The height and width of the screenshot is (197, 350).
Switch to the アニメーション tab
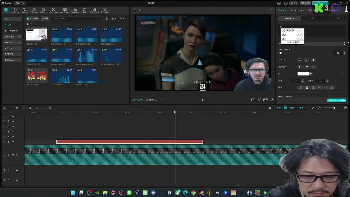297,10
